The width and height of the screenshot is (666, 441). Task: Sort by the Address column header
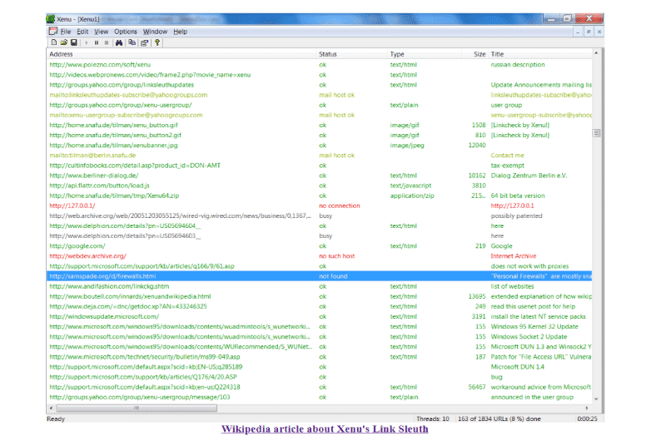click(x=181, y=54)
